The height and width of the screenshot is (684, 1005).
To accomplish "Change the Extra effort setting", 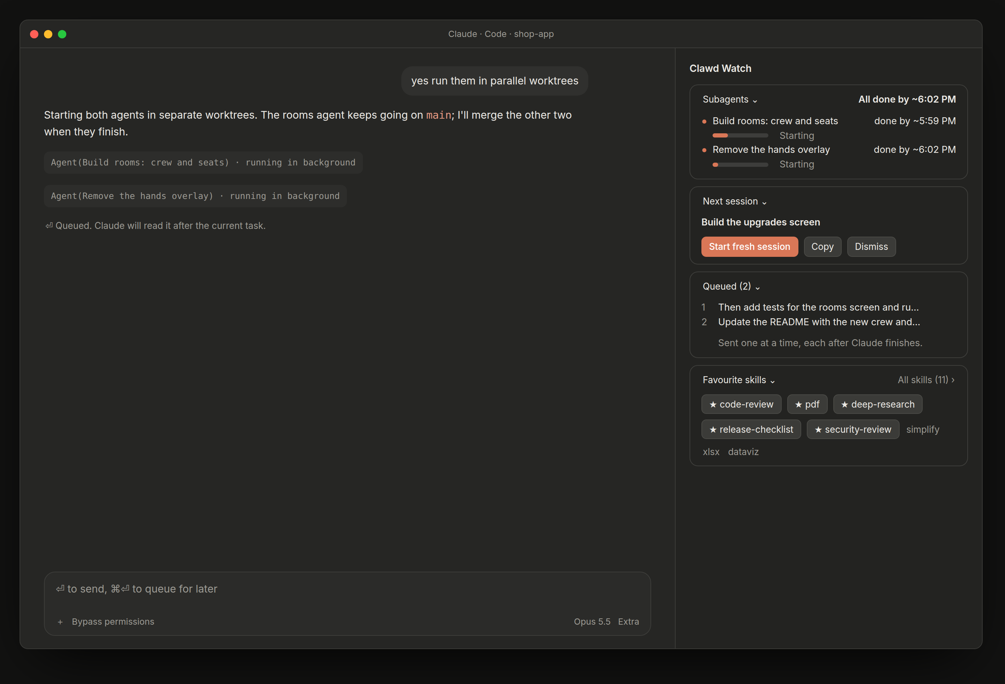I will click(x=628, y=621).
